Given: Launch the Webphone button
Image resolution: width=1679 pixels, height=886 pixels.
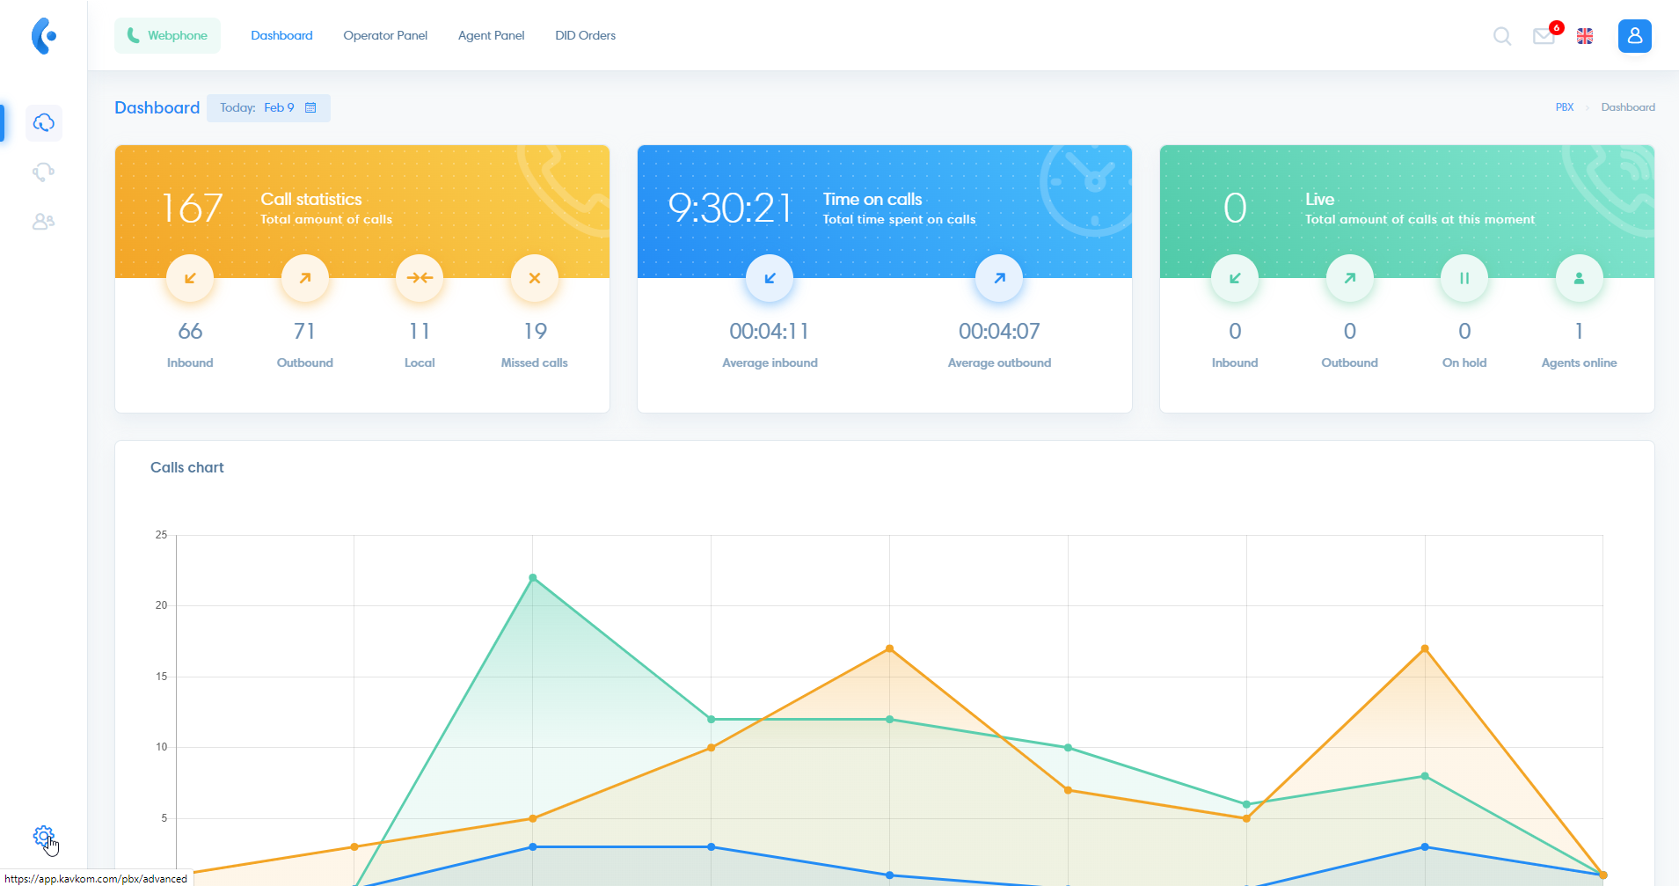Looking at the screenshot, I should (167, 36).
